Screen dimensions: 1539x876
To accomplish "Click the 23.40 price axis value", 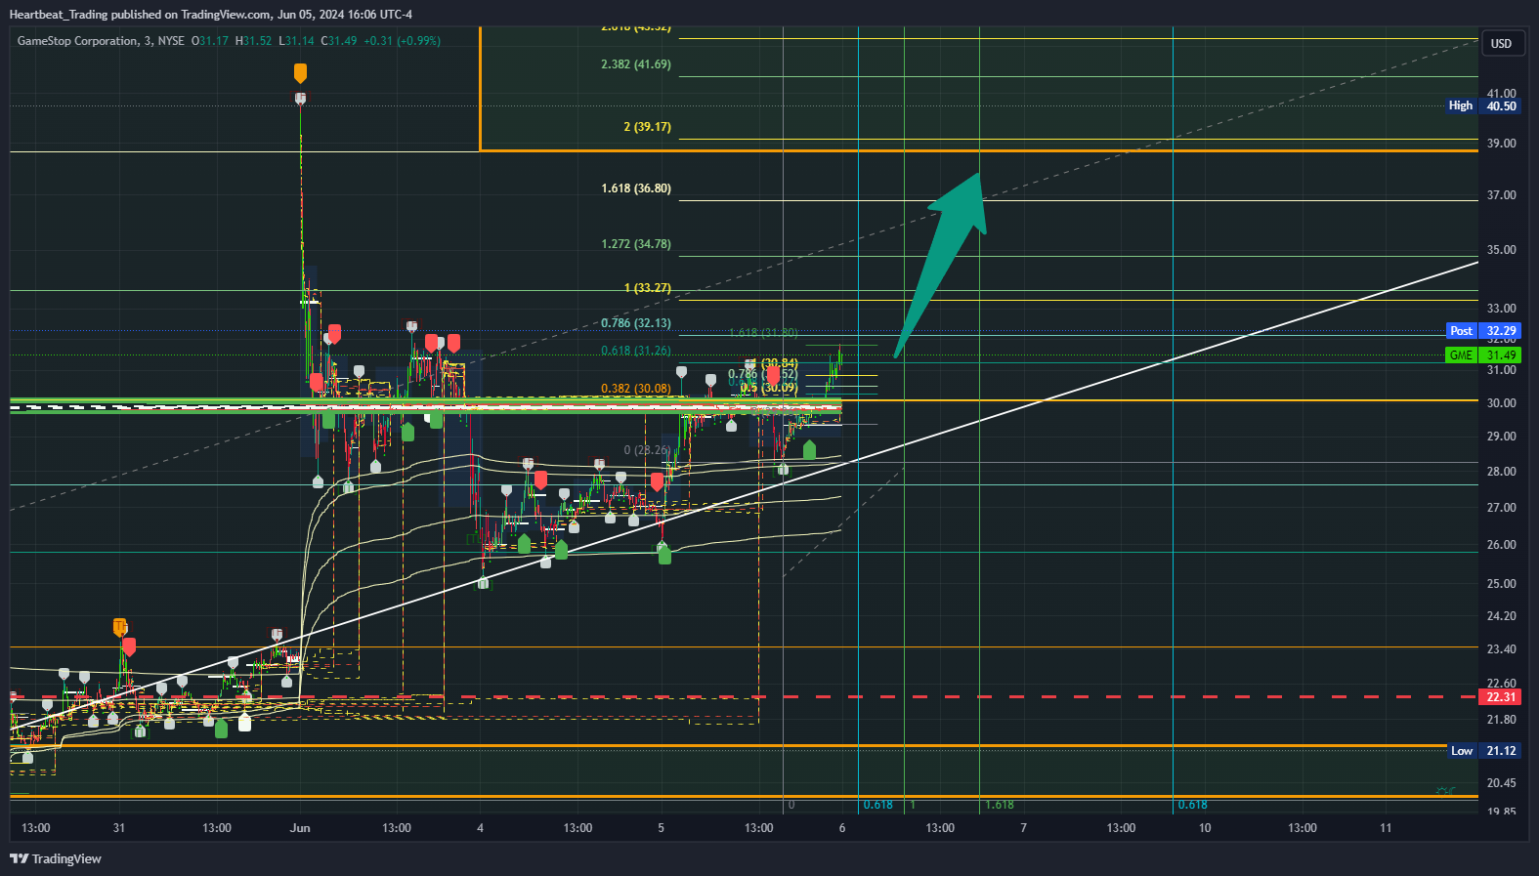I will (1501, 649).
